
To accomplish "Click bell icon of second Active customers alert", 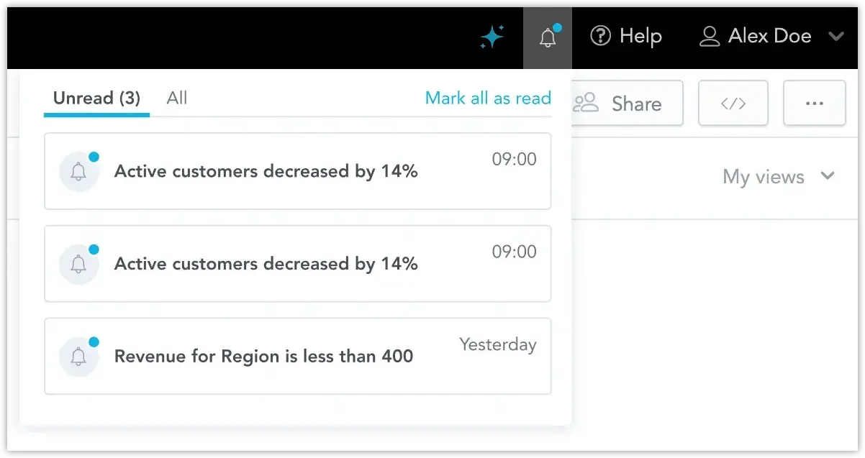I will pyautogui.click(x=78, y=264).
